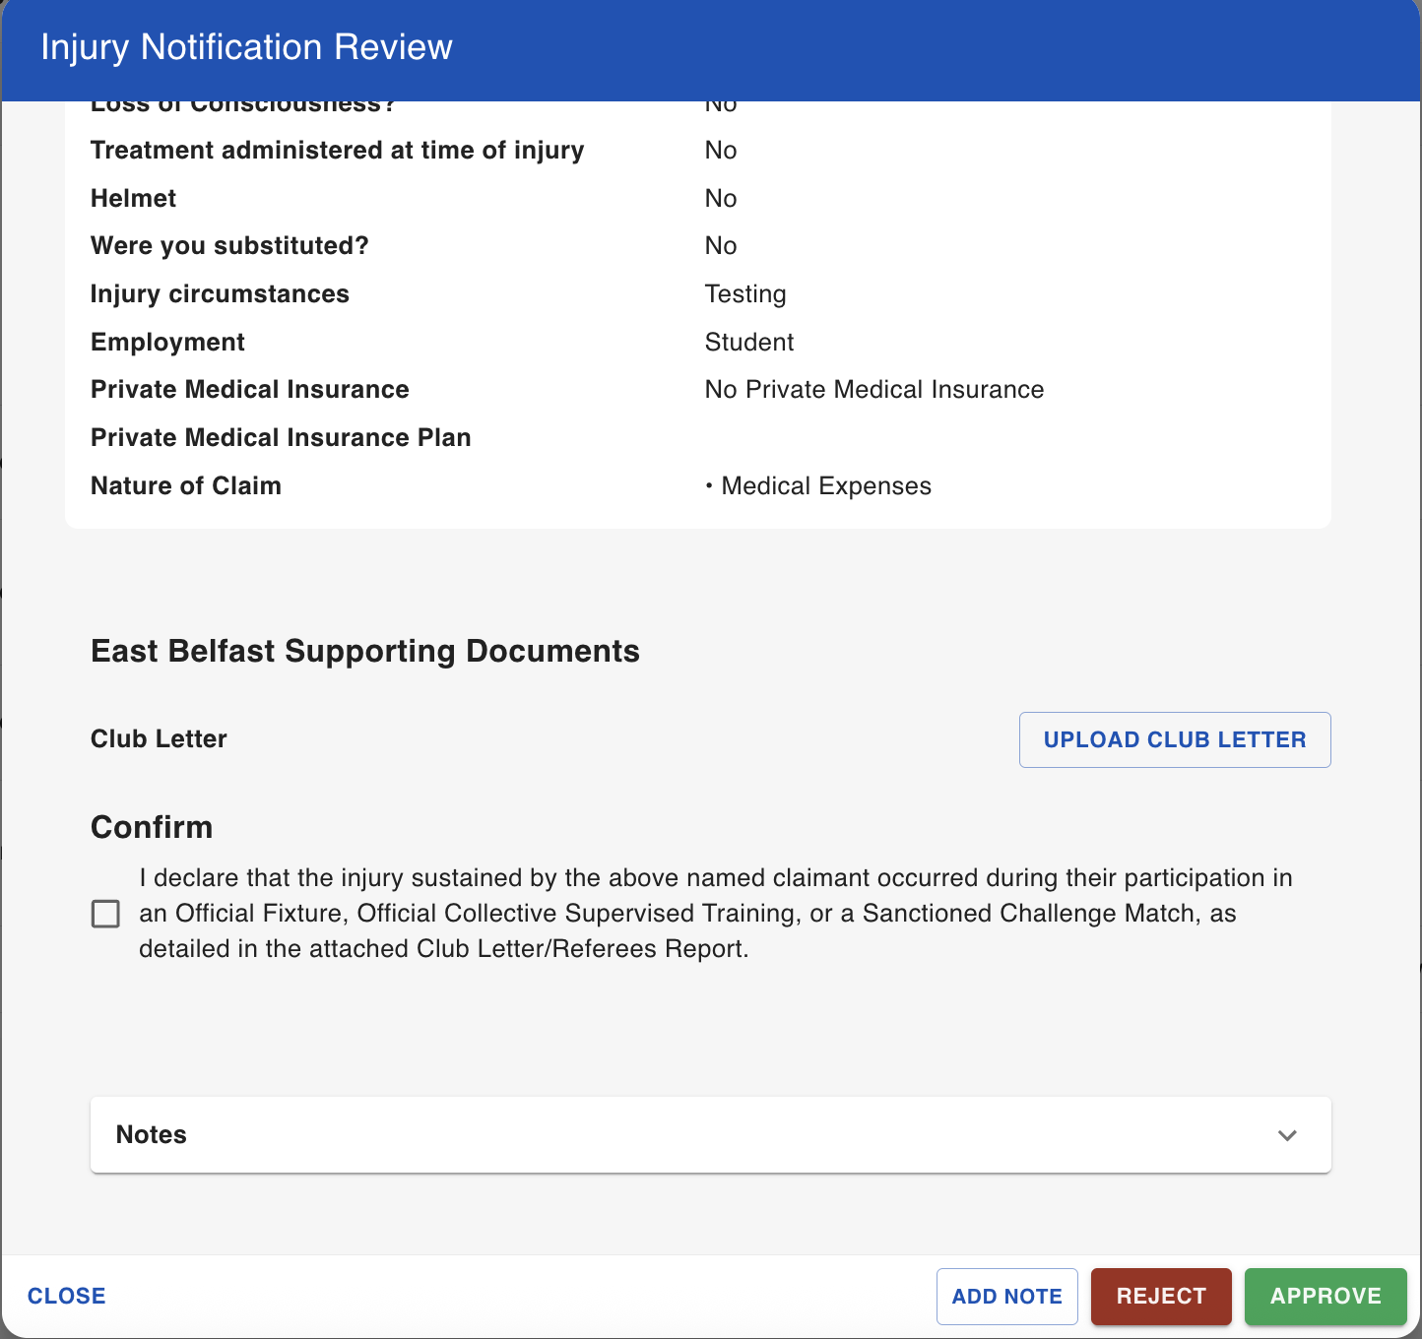This screenshot has width=1422, height=1339.
Task: Select 'No' next to Were you substituted
Action: 721,246
